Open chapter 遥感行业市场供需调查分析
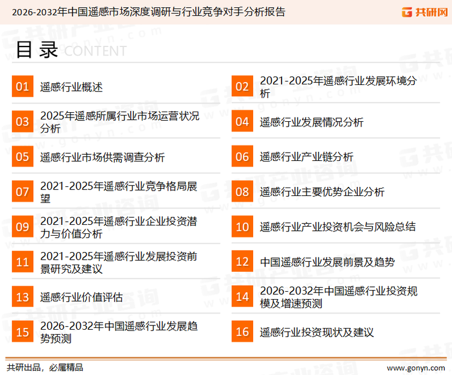This screenshot has height=375, width=452. tap(102, 157)
